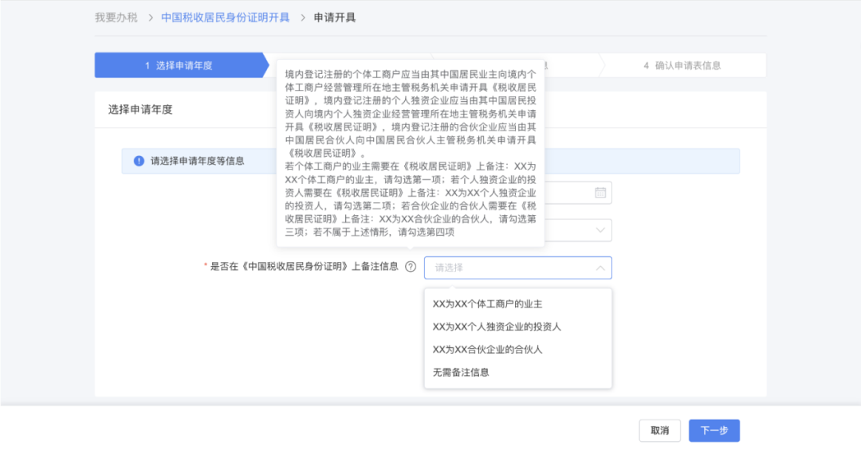The height and width of the screenshot is (450, 861).
Task: Collapse the 请选择 dropdown using its up chevron
Action: point(600,268)
